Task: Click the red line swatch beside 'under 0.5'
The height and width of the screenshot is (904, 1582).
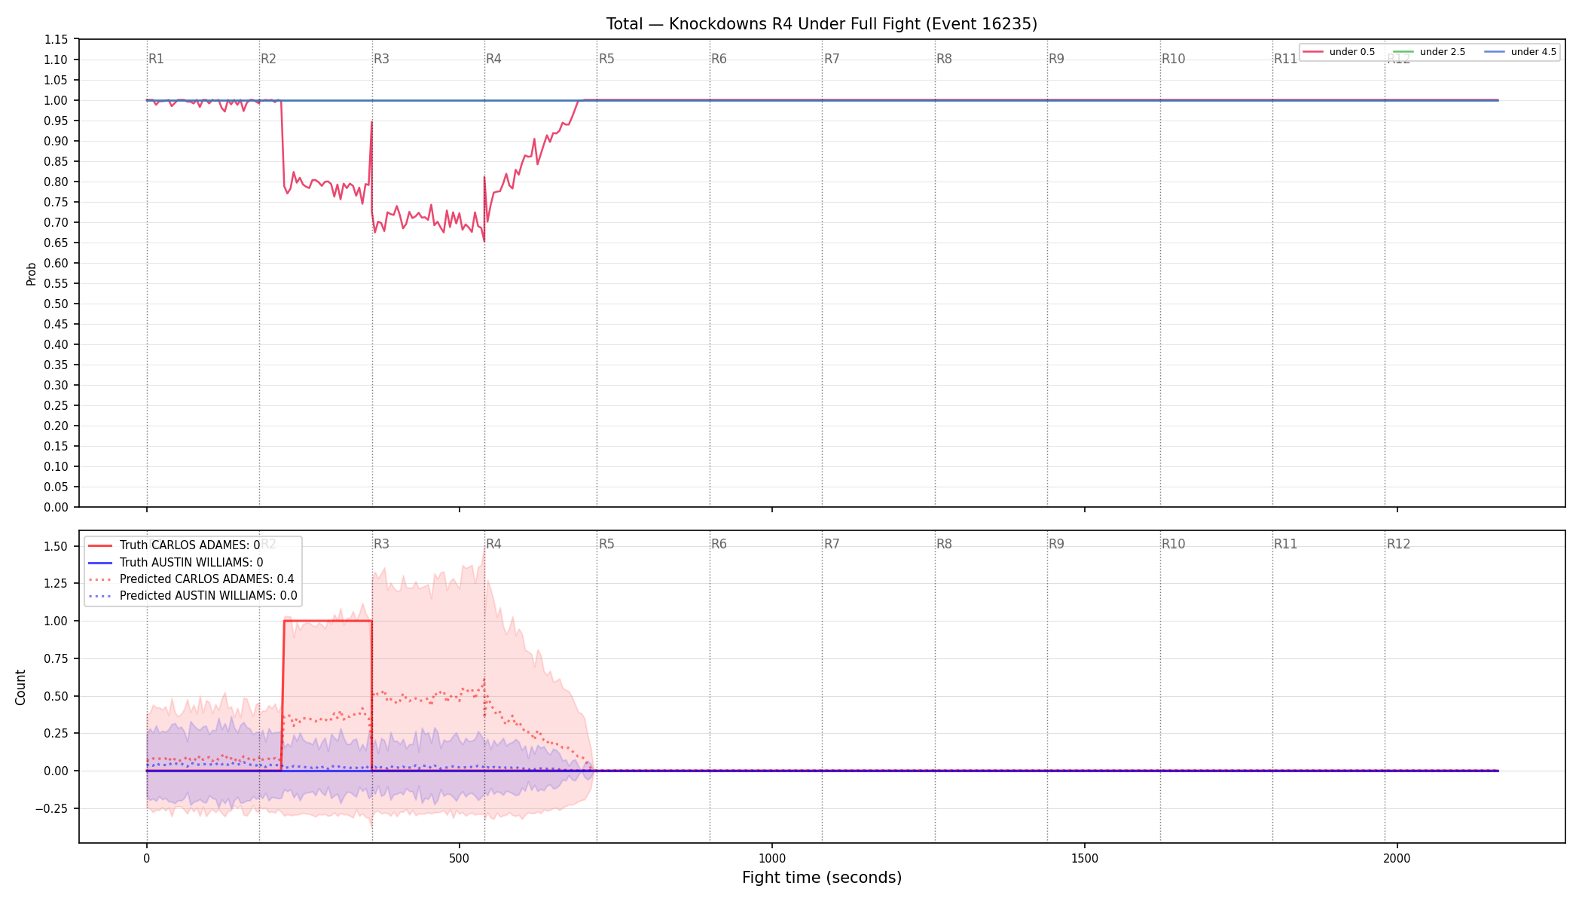Action: [1313, 52]
